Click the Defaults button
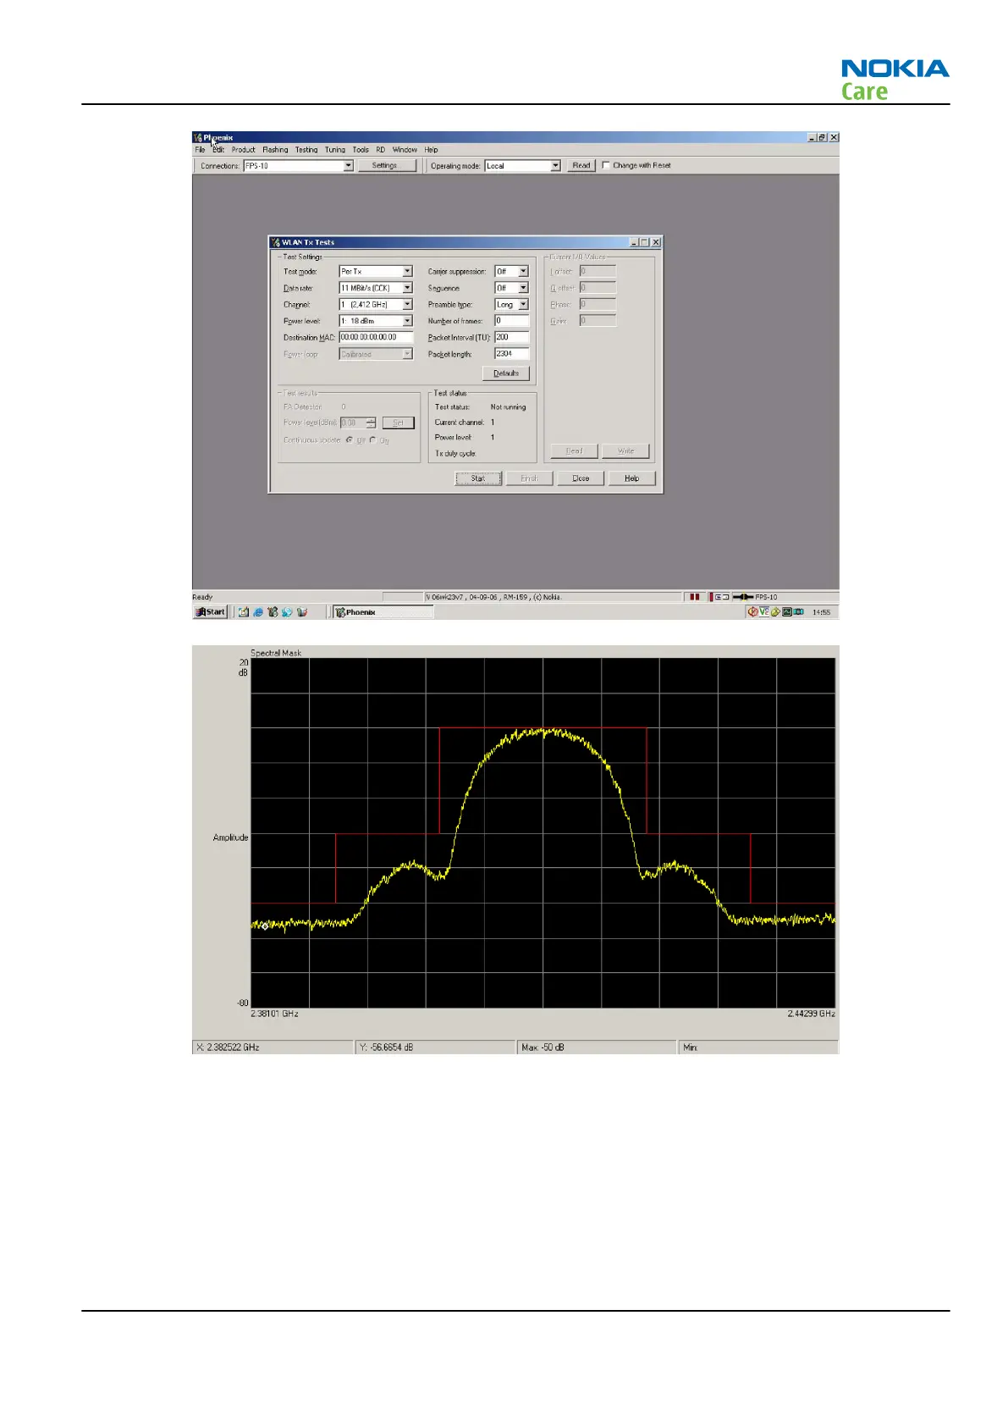The width and height of the screenshot is (1008, 1426). [x=506, y=373]
